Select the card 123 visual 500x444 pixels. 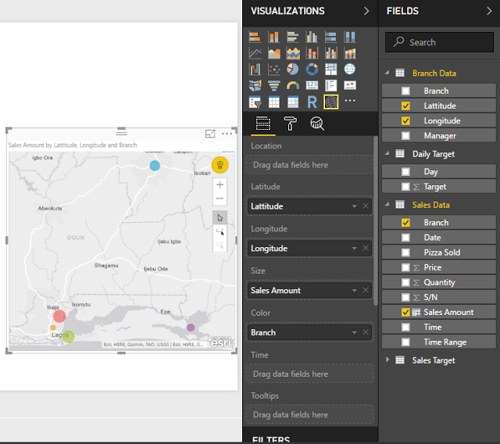tap(312, 85)
